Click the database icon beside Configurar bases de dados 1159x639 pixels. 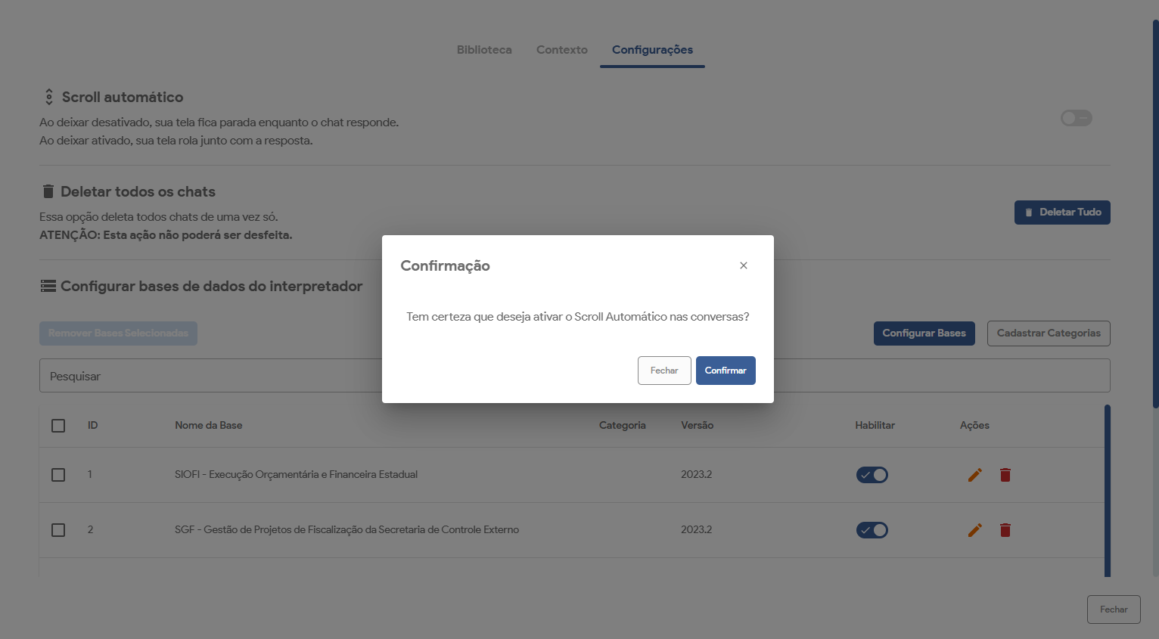pos(48,286)
